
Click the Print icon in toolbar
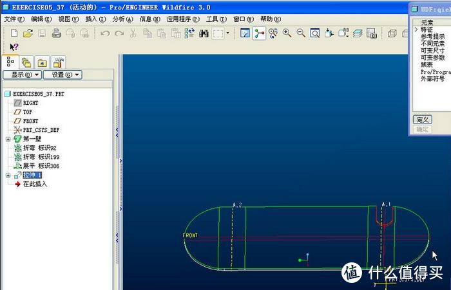(56, 33)
